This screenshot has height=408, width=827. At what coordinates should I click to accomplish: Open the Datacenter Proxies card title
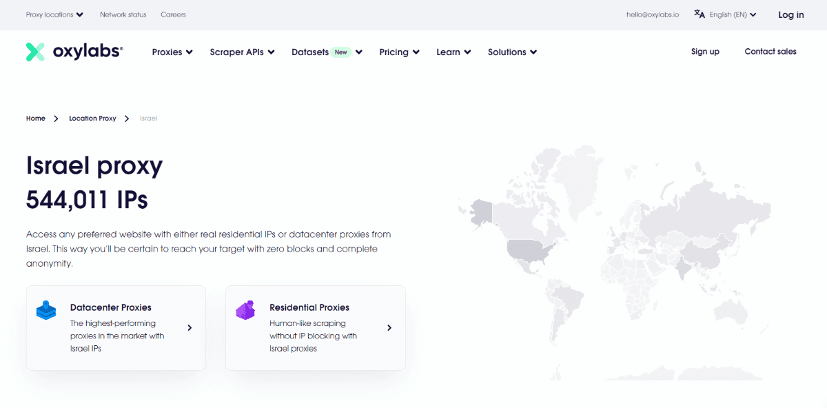tap(111, 307)
